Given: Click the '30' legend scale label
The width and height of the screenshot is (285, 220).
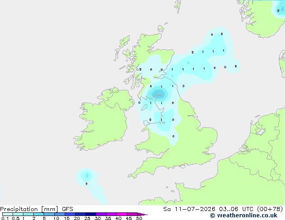Looking at the screenshot, I should click(x=98, y=218).
